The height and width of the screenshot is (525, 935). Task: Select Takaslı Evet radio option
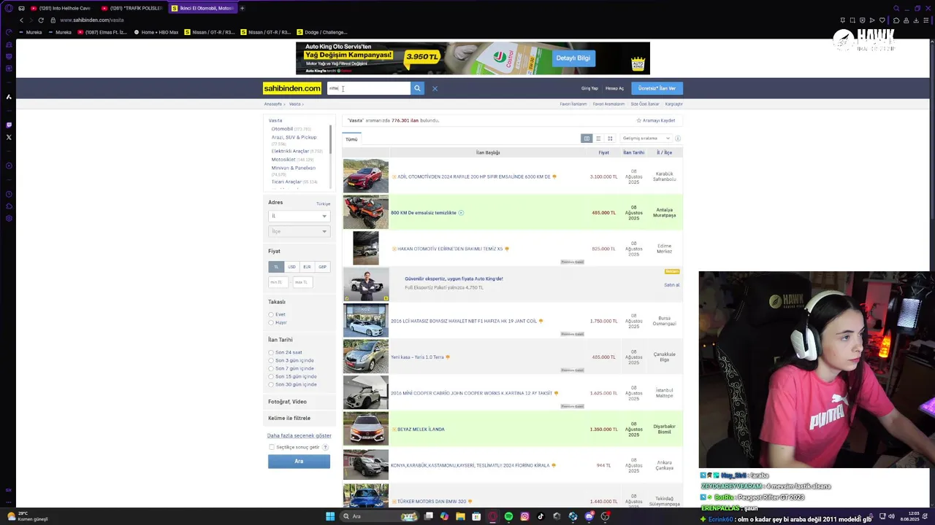[x=271, y=314]
